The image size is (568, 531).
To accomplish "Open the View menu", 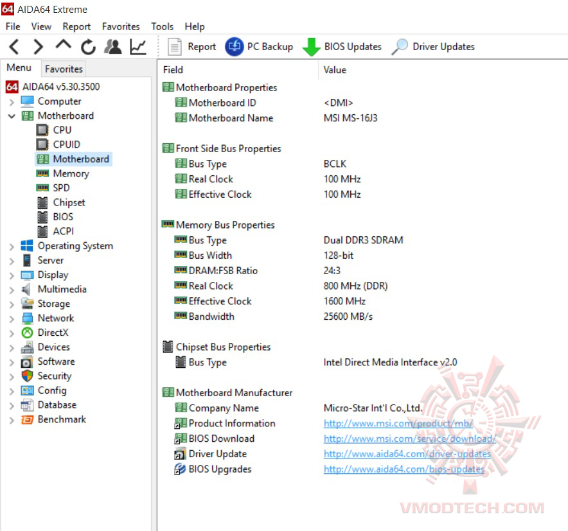I will click(41, 26).
